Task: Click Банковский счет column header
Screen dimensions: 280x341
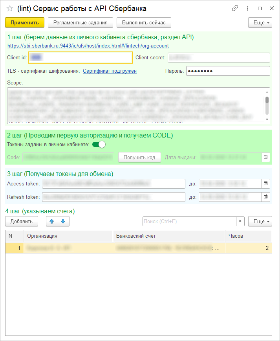Action: point(169,236)
